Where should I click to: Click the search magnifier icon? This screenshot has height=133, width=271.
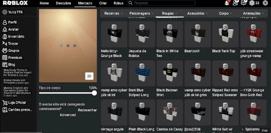coord(131,3)
